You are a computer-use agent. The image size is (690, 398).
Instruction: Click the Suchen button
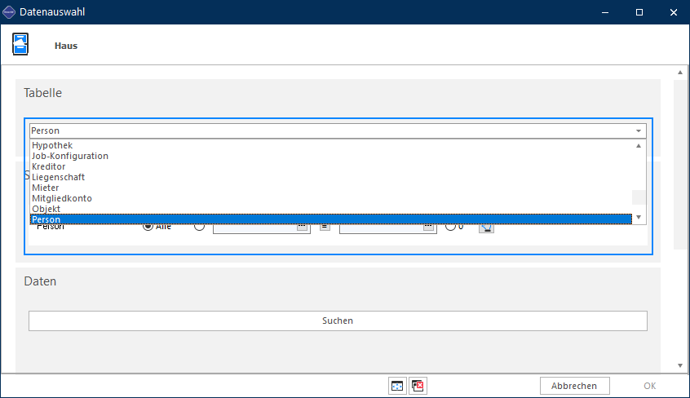[338, 321]
